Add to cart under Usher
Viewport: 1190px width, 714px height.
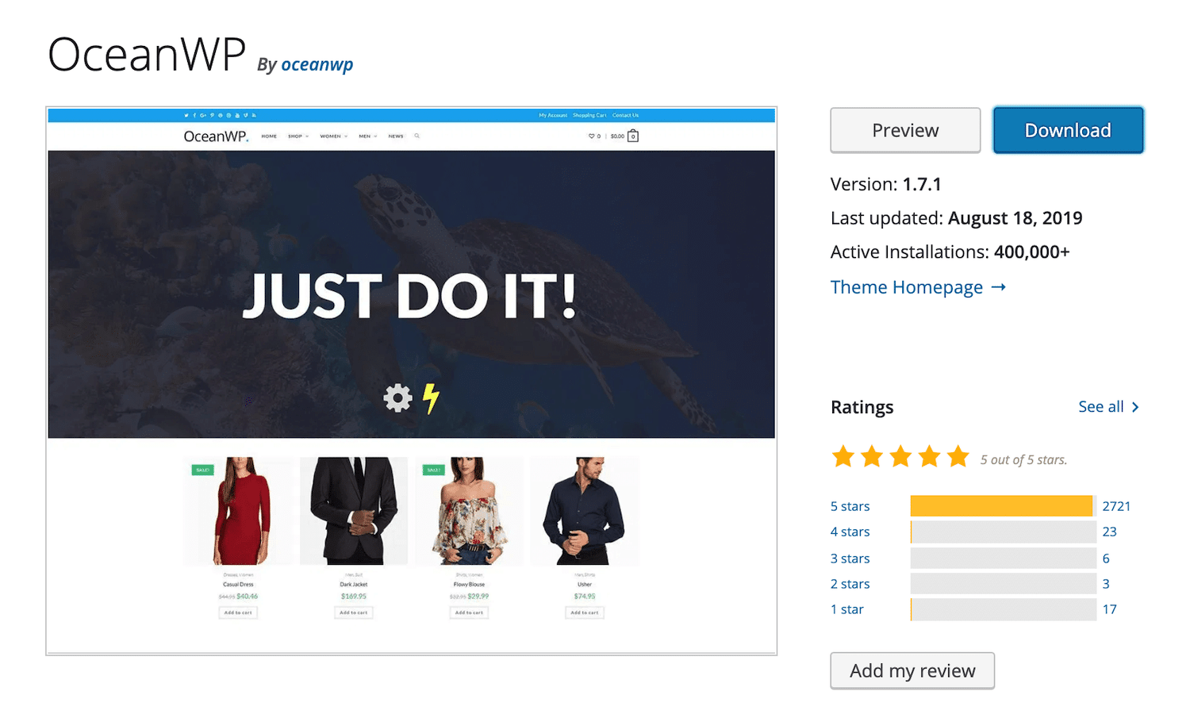pos(585,612)
